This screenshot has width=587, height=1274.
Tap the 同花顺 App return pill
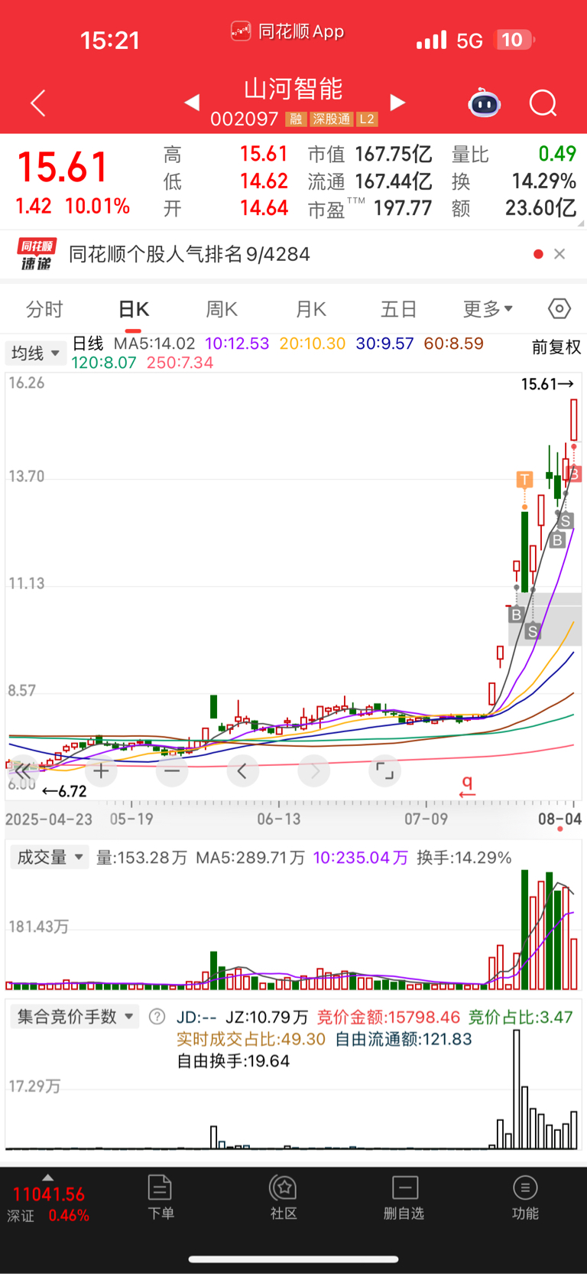click(x=287, y=31)
